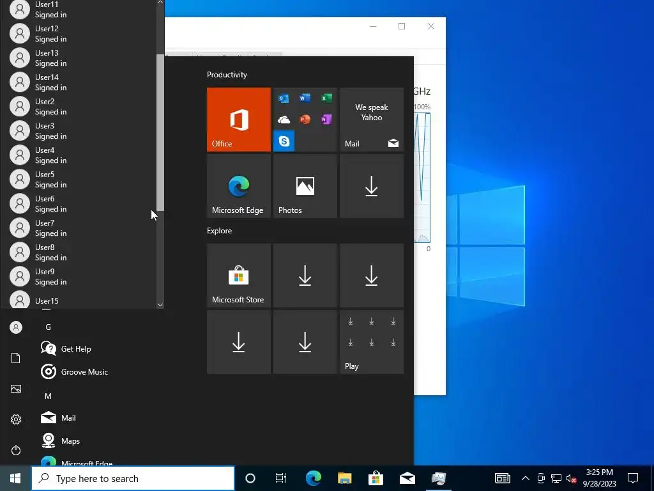Launch Excel from the Office apps tile
This screenshot has width=654, height=491.
[x=326, y=98]
